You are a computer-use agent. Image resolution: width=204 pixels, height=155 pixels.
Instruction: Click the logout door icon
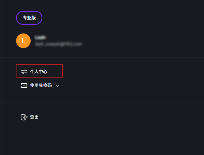point(24,117)
